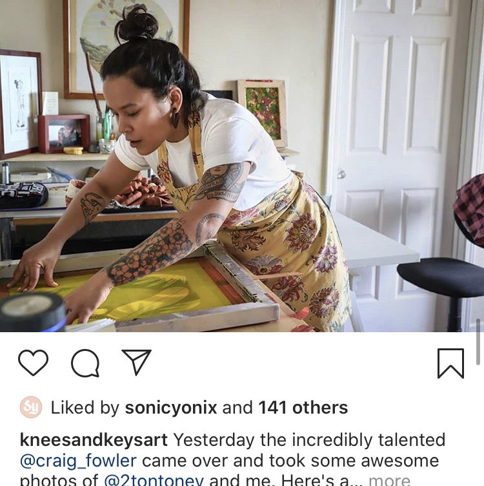Click the Liked by text label
This screenshot has width=484, height=486.
[85, 407]
